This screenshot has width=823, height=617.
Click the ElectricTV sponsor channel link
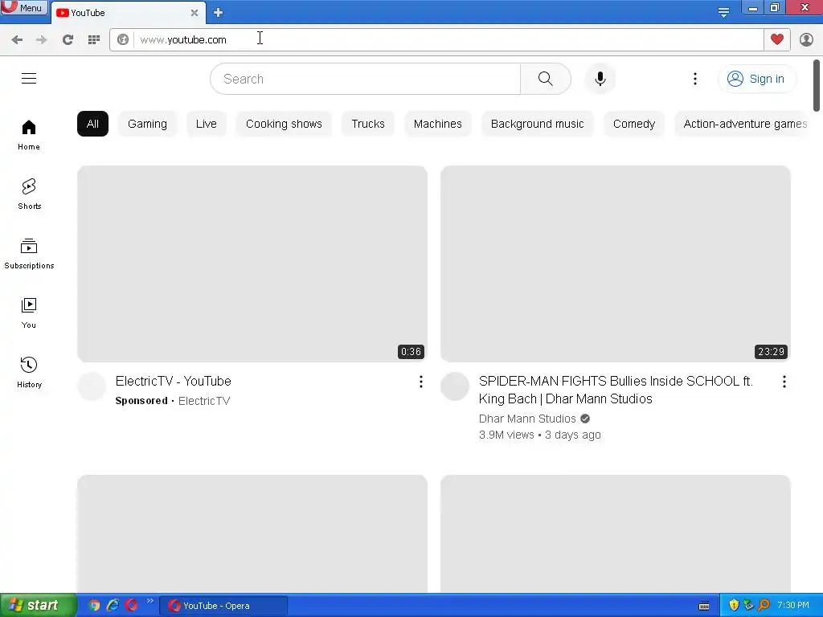coord(204,401)
